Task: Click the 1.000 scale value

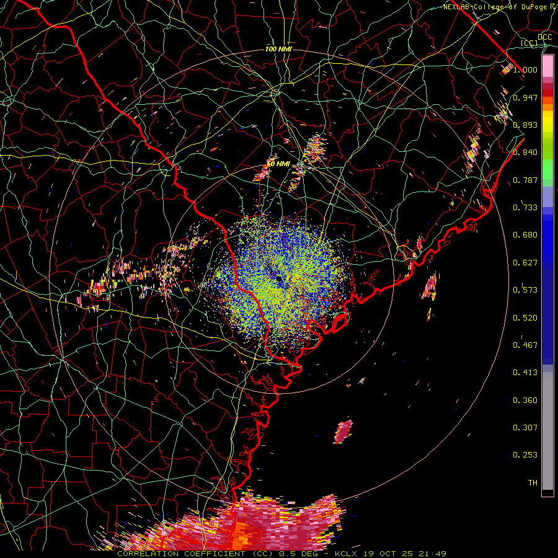Action: pyautogui.click(x=525, y=69)
